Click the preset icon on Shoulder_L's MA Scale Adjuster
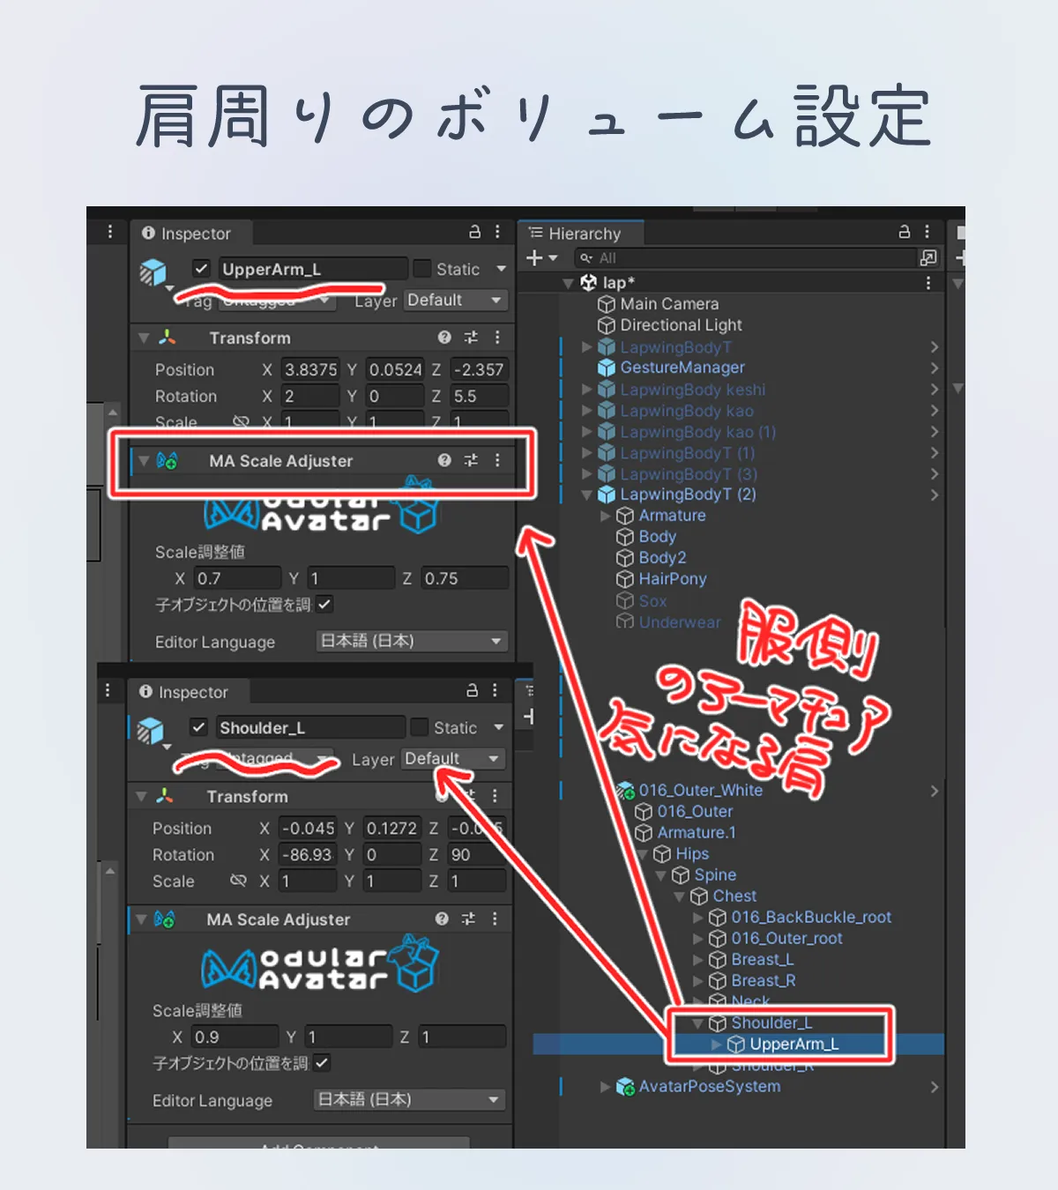The width and height of the screenshot is (1058, 1190). pyautogui.click(x=468, y=919)
